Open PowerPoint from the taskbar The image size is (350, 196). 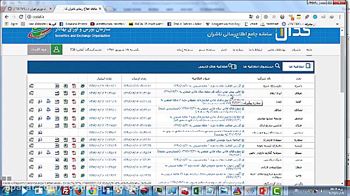coord(264,191)
